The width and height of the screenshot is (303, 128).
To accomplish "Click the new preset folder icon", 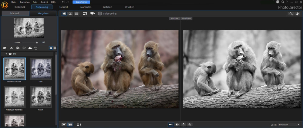I will (x=5, y=48).
